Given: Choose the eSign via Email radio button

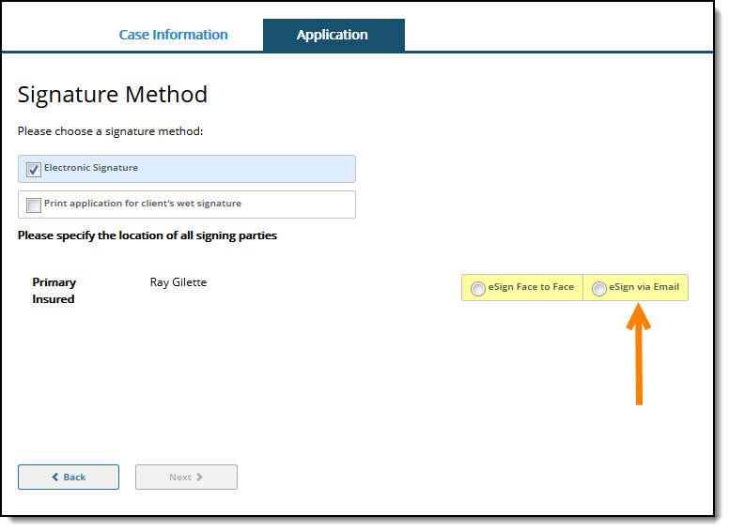Looking at the screenshot, I should pos(599,289).
